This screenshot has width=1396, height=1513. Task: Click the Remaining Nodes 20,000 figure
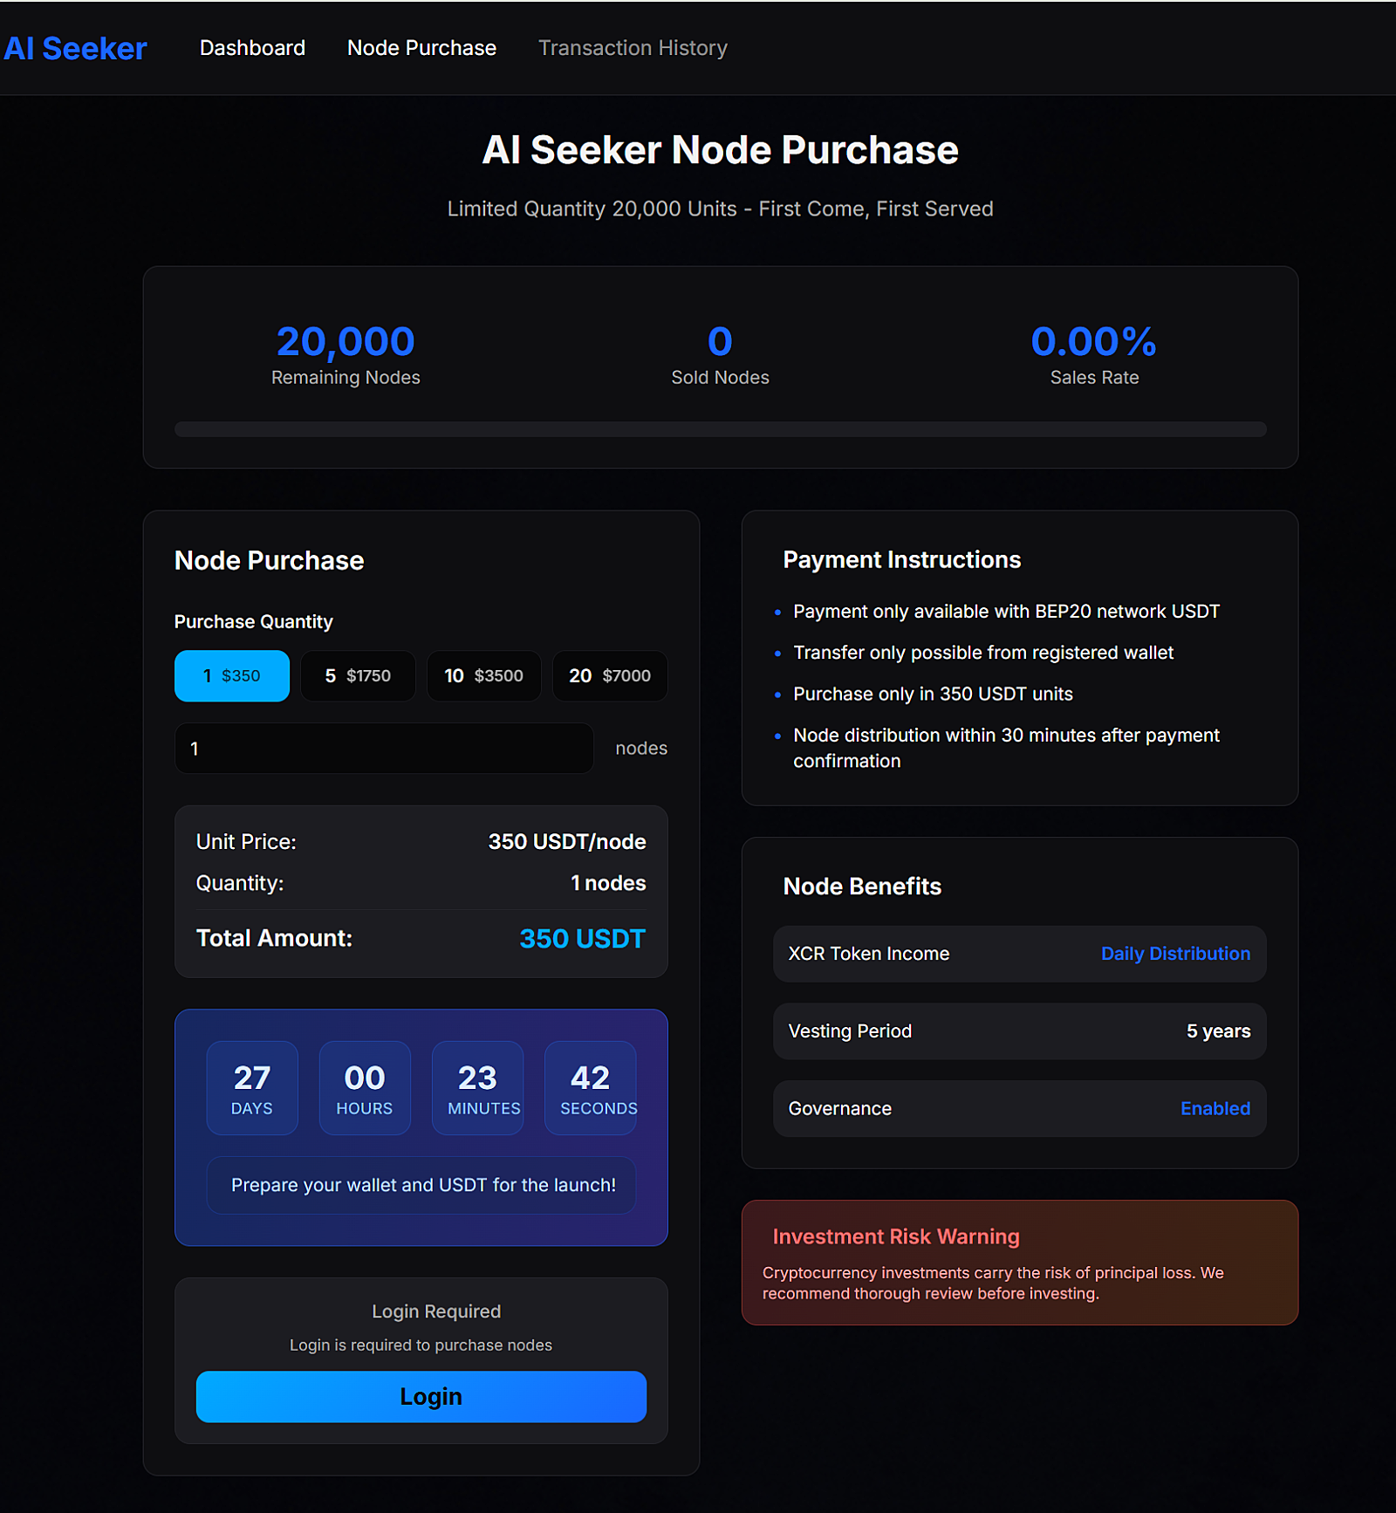pos(346,341)
